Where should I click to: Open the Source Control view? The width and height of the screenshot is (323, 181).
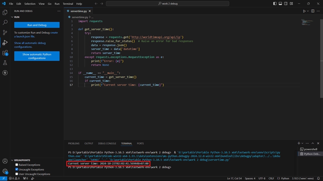pos(5,33)
